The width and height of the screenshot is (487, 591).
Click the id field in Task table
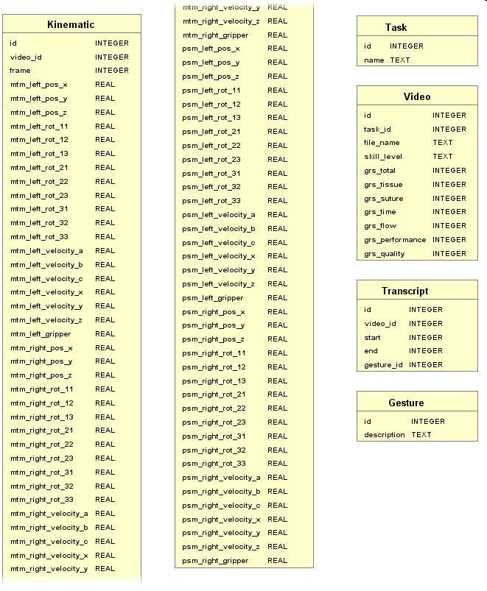[x=417, y=46]
